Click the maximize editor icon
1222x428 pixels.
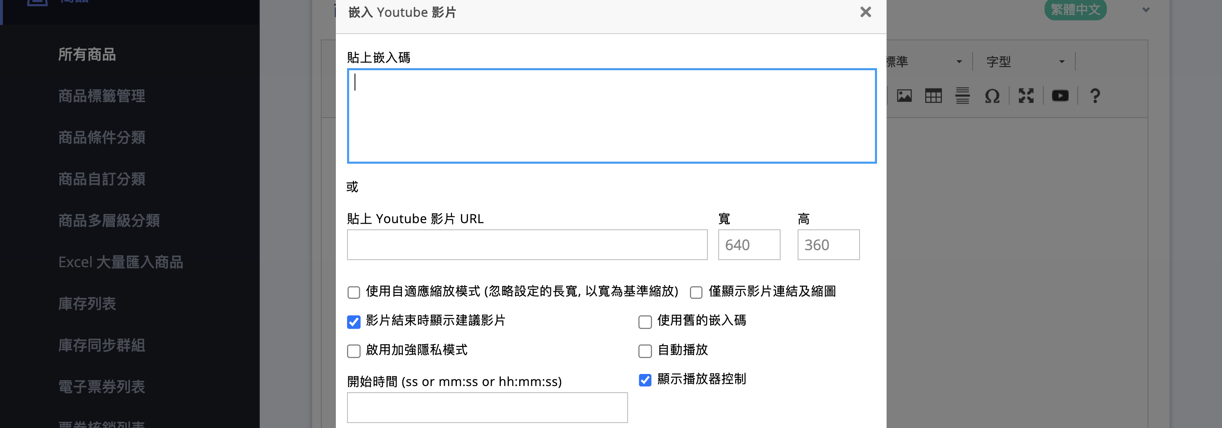pos(1026,96)
